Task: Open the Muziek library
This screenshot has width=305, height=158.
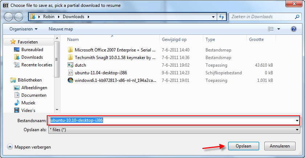Action: (x=25, y=103)
